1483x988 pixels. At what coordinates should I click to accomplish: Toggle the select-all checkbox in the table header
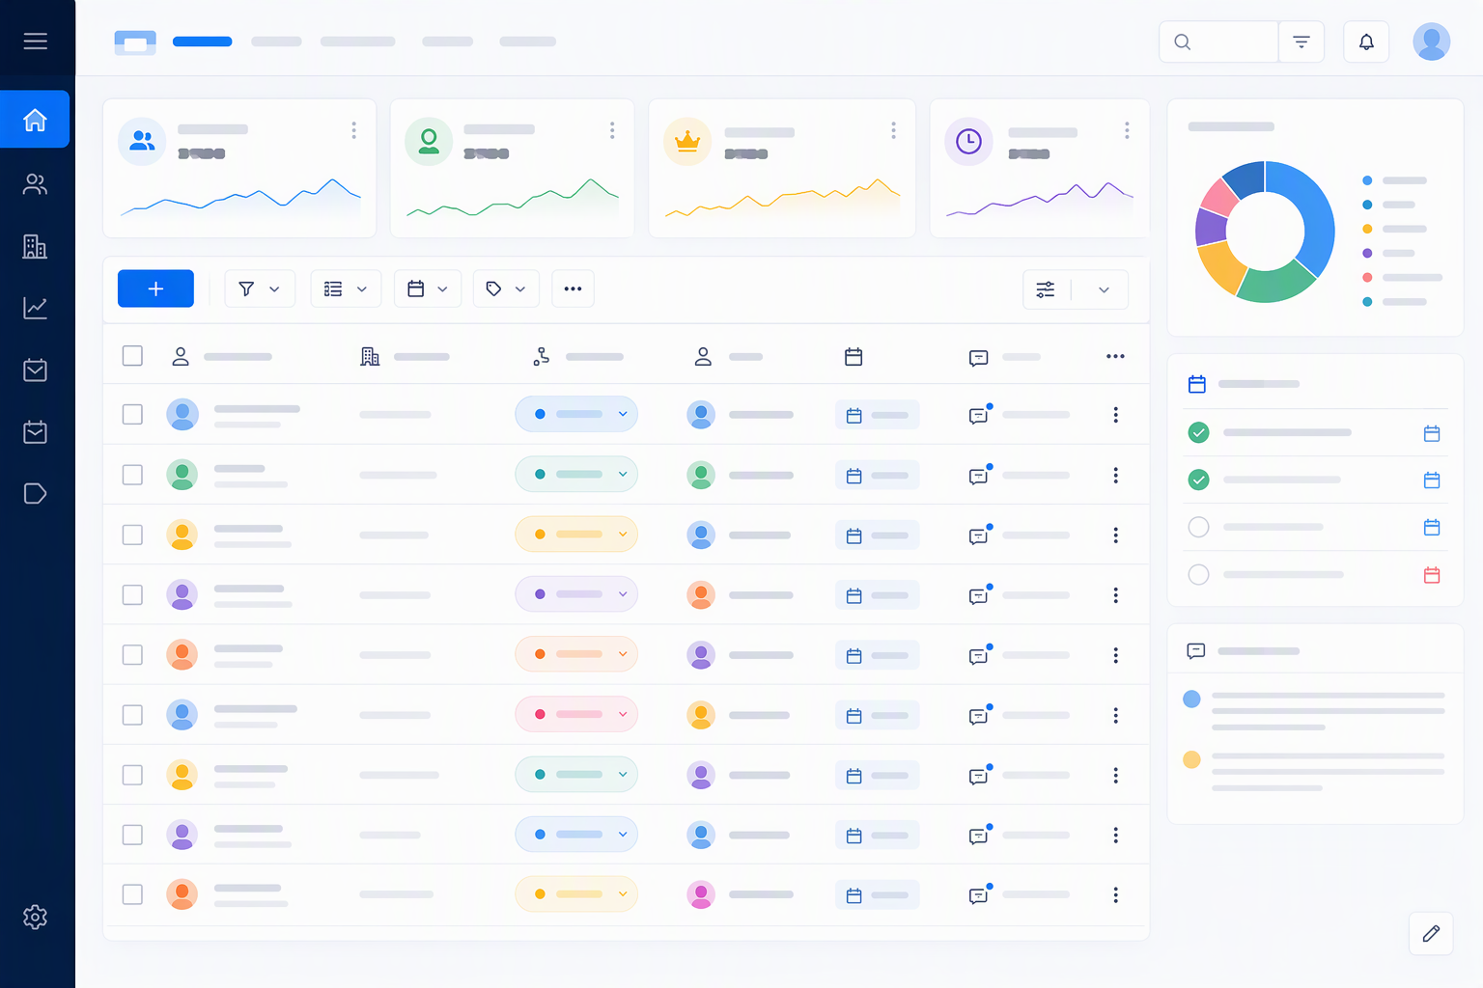coord(133,356)
